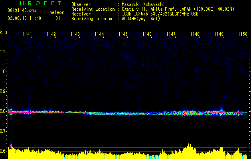Click the Receiver label
Viewport: 251px width, 159px height.
coord(81,14)
